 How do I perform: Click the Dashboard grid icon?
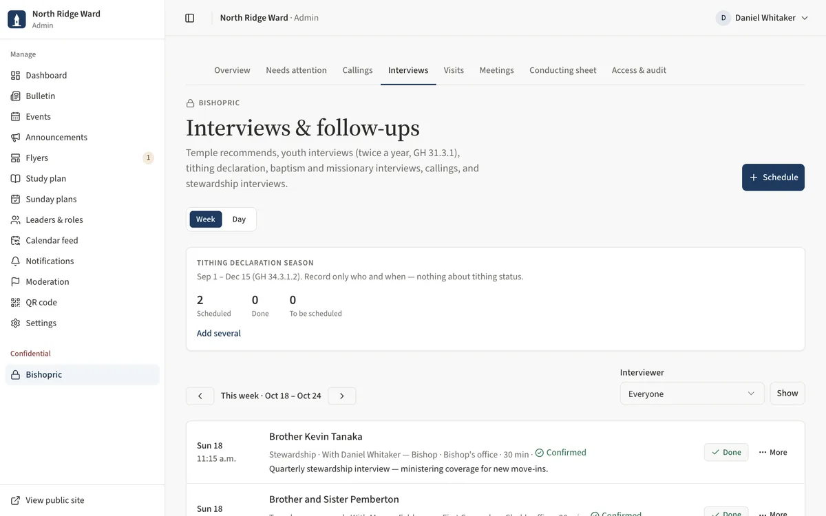[15, 75]
